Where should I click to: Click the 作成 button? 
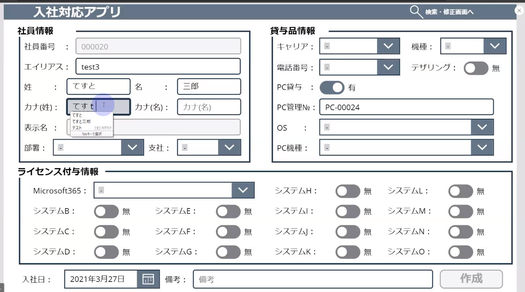(x=471, y=278)
